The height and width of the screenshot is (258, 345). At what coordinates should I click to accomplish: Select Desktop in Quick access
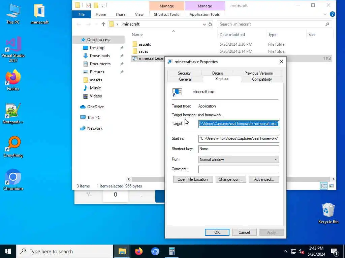tap(97, 48)
